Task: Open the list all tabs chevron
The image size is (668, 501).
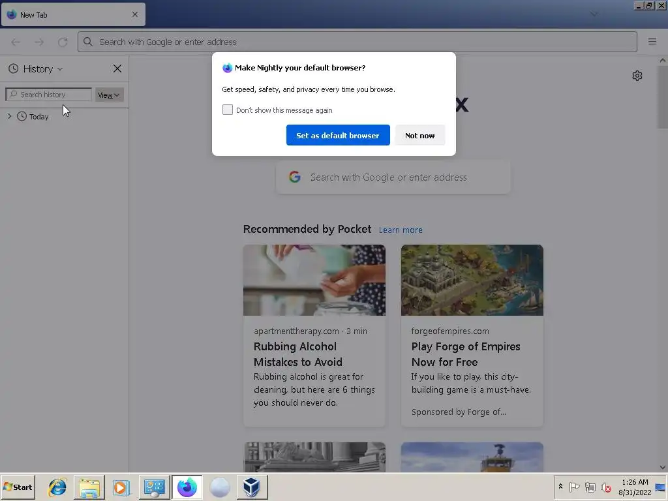Action: point(594,14)
